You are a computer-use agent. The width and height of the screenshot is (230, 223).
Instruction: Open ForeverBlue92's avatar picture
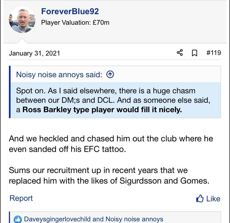coord(22,20)
